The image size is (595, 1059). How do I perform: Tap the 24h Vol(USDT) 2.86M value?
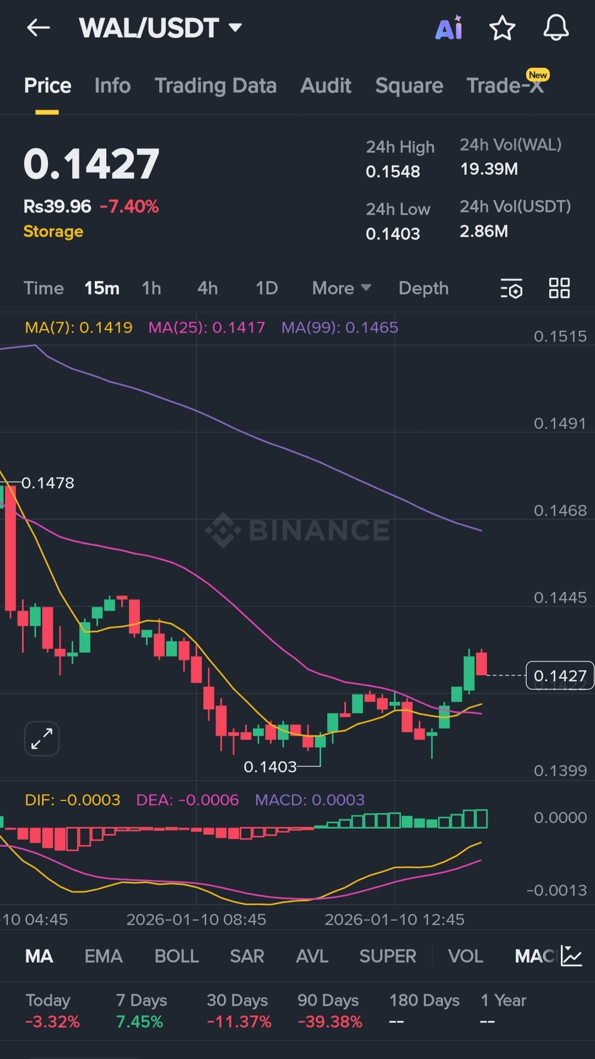(x=484, y=231)
